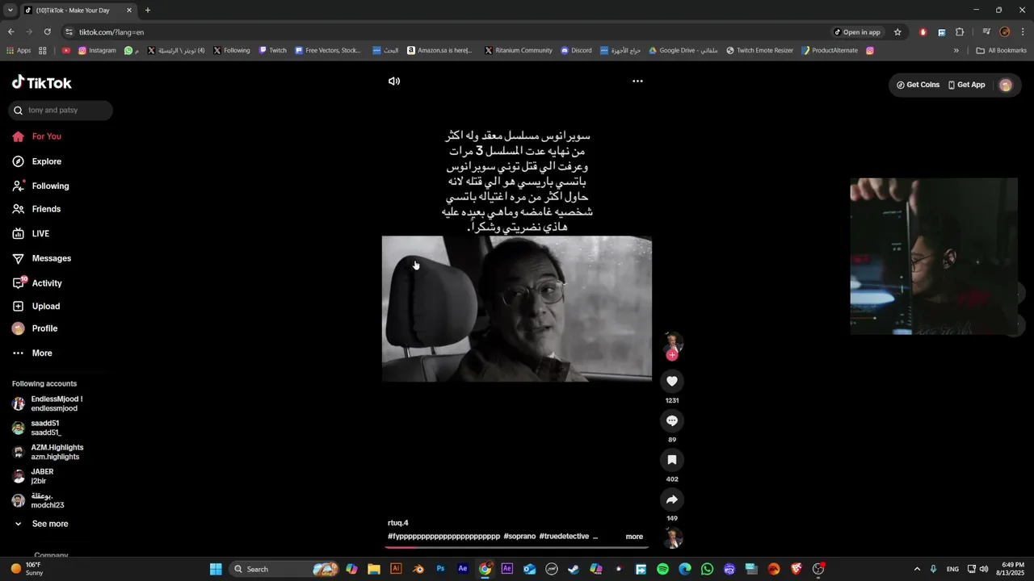This screenshot has height=581, width=1034.
Task: Open the rtuq.4 creator name
Action: 398,523
